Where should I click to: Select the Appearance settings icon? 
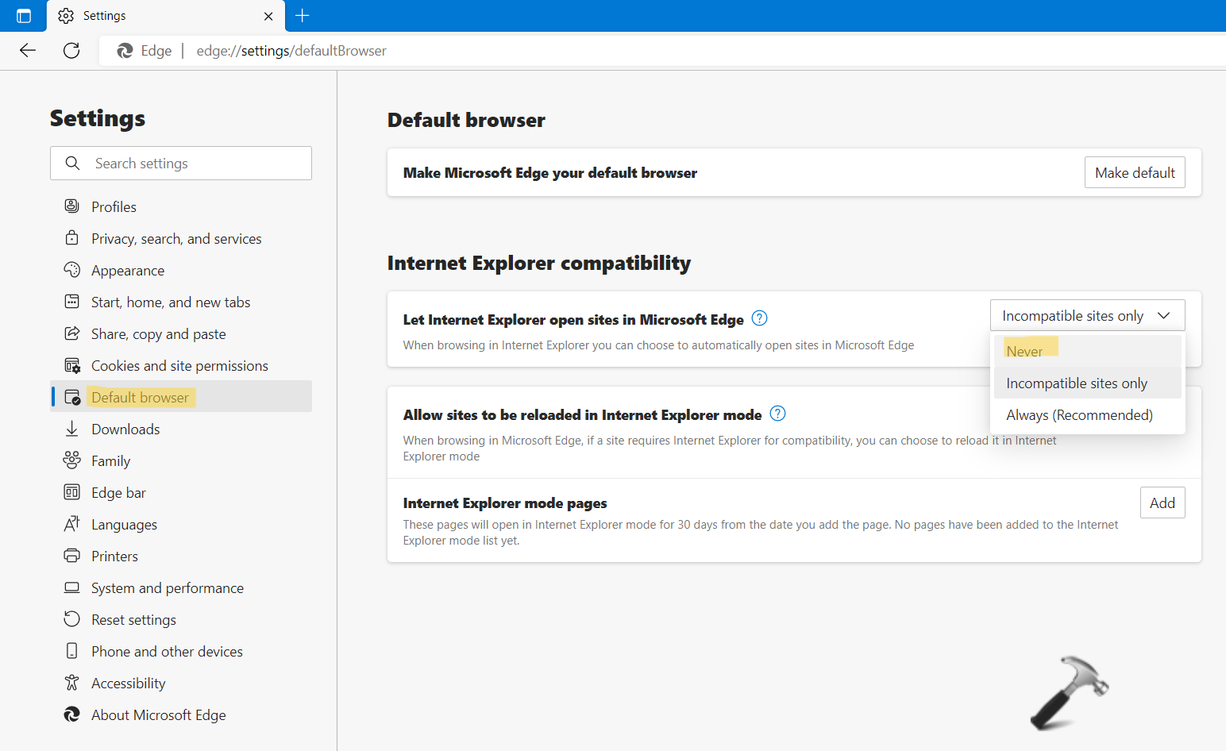[x=72, y=270]
